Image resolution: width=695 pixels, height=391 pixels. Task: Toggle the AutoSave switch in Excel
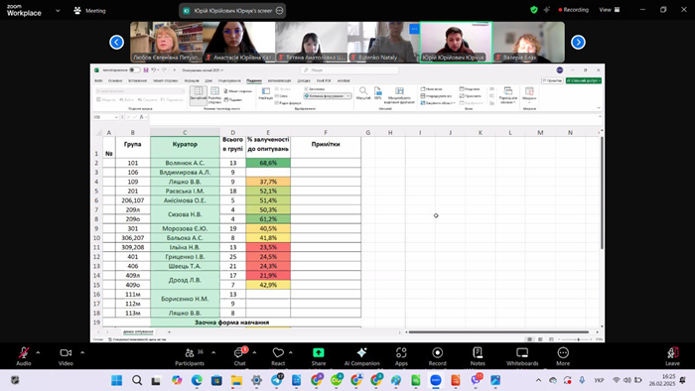point(135,70)
